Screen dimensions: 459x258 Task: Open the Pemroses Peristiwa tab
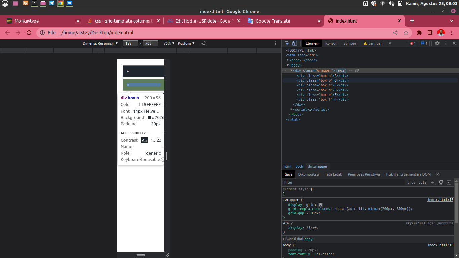[x=364, y=174]
